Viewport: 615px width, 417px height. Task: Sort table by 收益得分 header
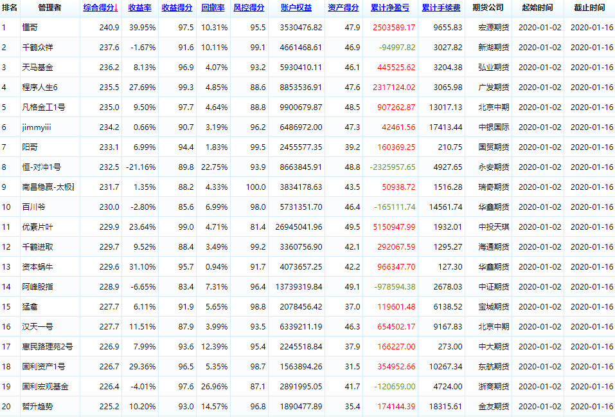pos(177,8)
